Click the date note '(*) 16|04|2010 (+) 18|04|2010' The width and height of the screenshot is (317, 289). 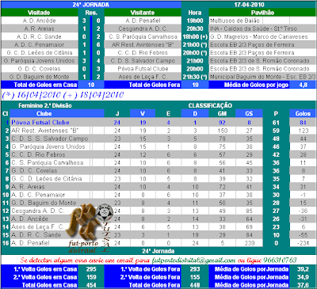click(x=63, y=95)
